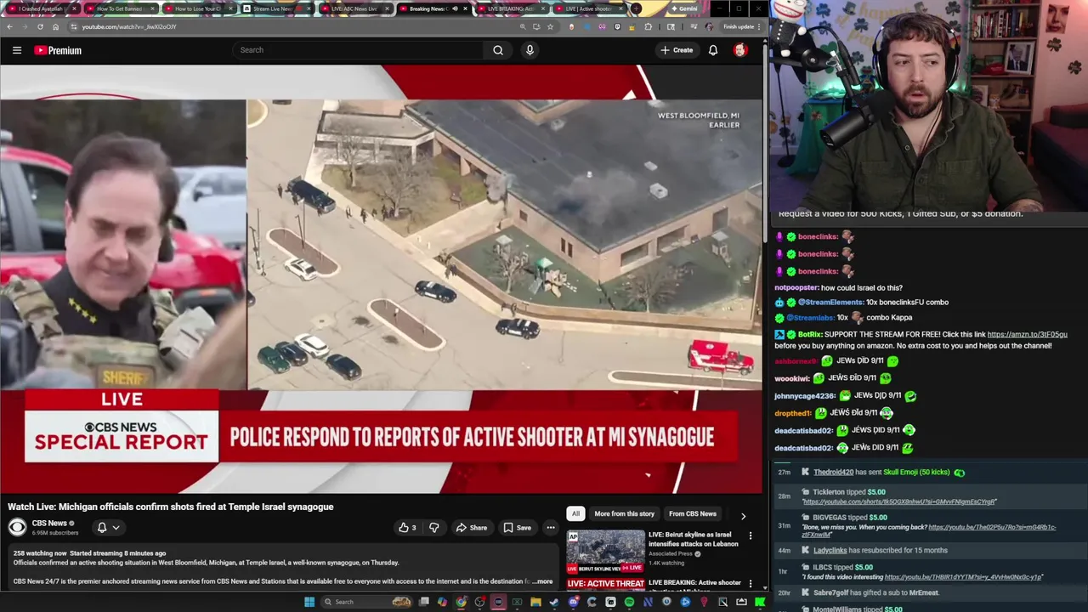This screenshot has width=1088, height=612.
Task: Save the video to a playlist
Action: pos(517,528)
